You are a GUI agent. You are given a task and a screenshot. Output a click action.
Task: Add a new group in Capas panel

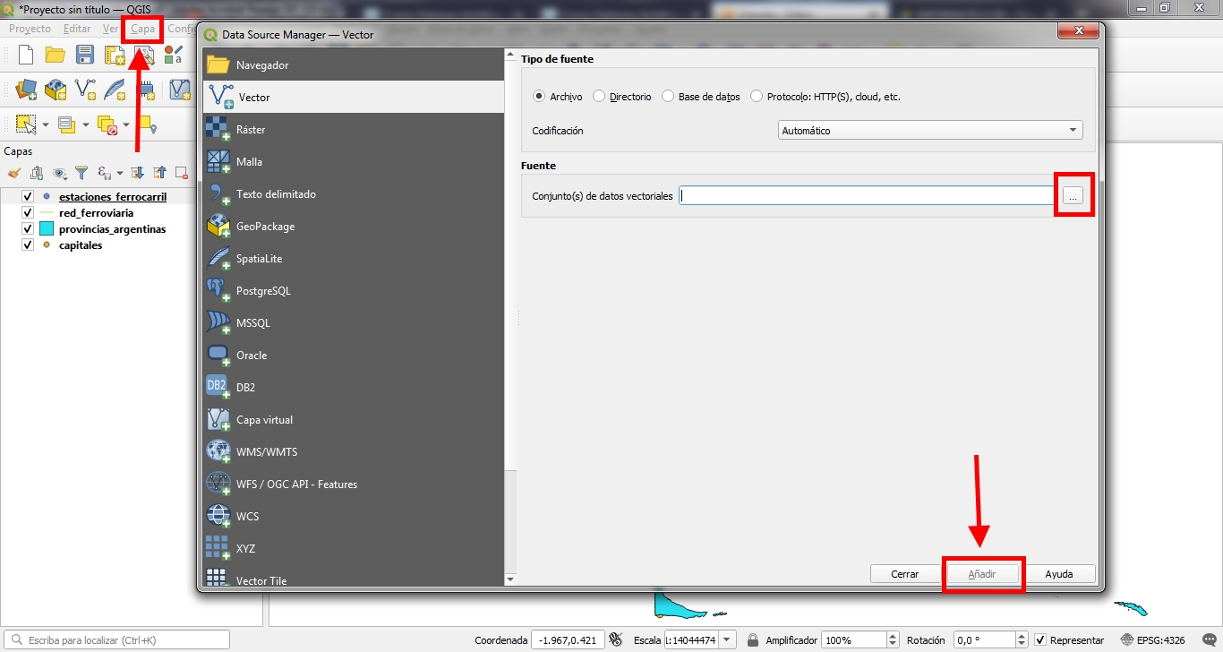[37, 173]
